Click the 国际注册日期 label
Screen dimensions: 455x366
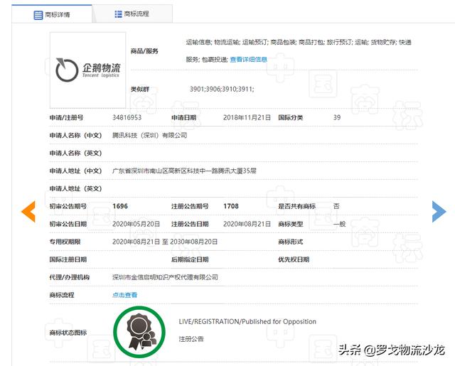click(x=68, y=259)
